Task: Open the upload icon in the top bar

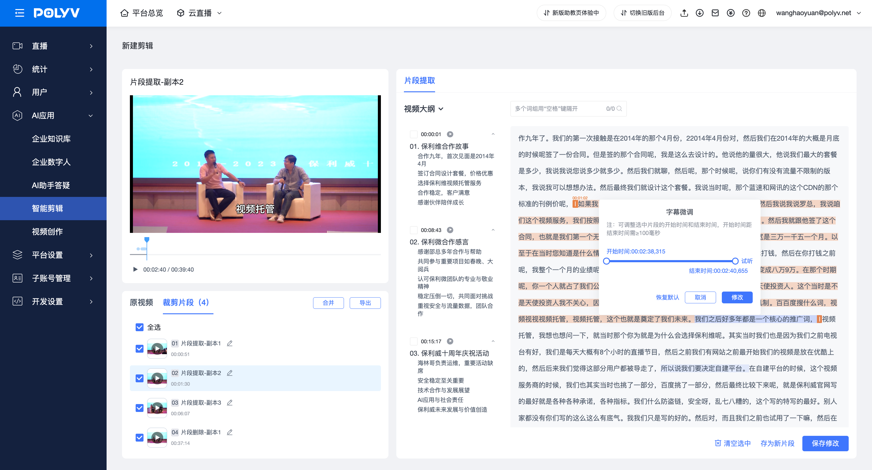Action: click(684, 13)
